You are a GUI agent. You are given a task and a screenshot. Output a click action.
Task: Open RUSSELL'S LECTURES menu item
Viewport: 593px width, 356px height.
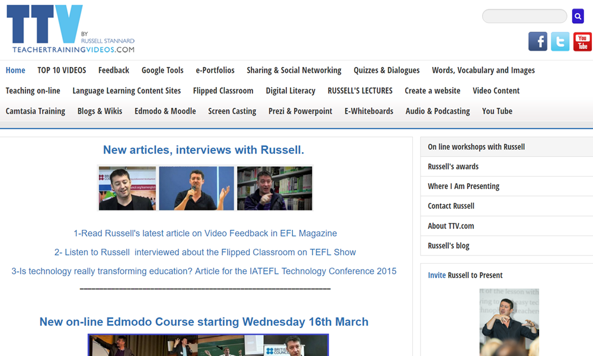pos(360,91)
